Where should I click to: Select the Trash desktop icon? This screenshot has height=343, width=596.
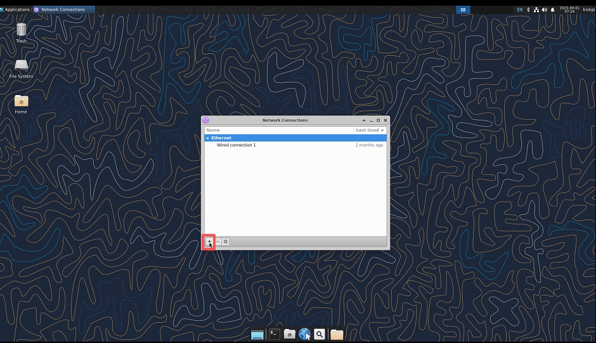21,30
